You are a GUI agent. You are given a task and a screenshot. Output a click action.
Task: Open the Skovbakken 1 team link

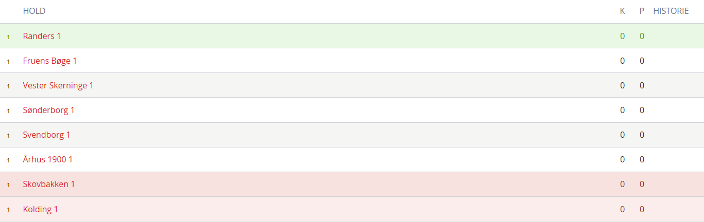coord(49,184)
